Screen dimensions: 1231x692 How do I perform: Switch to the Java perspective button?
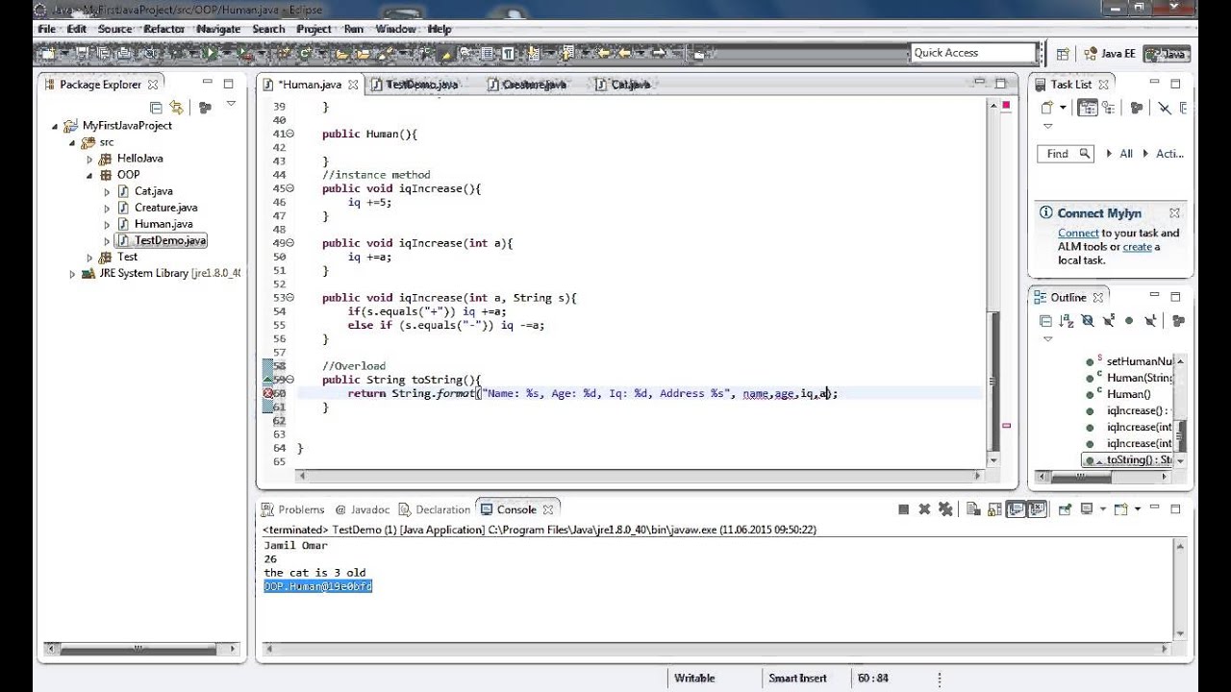[1168, 54]
